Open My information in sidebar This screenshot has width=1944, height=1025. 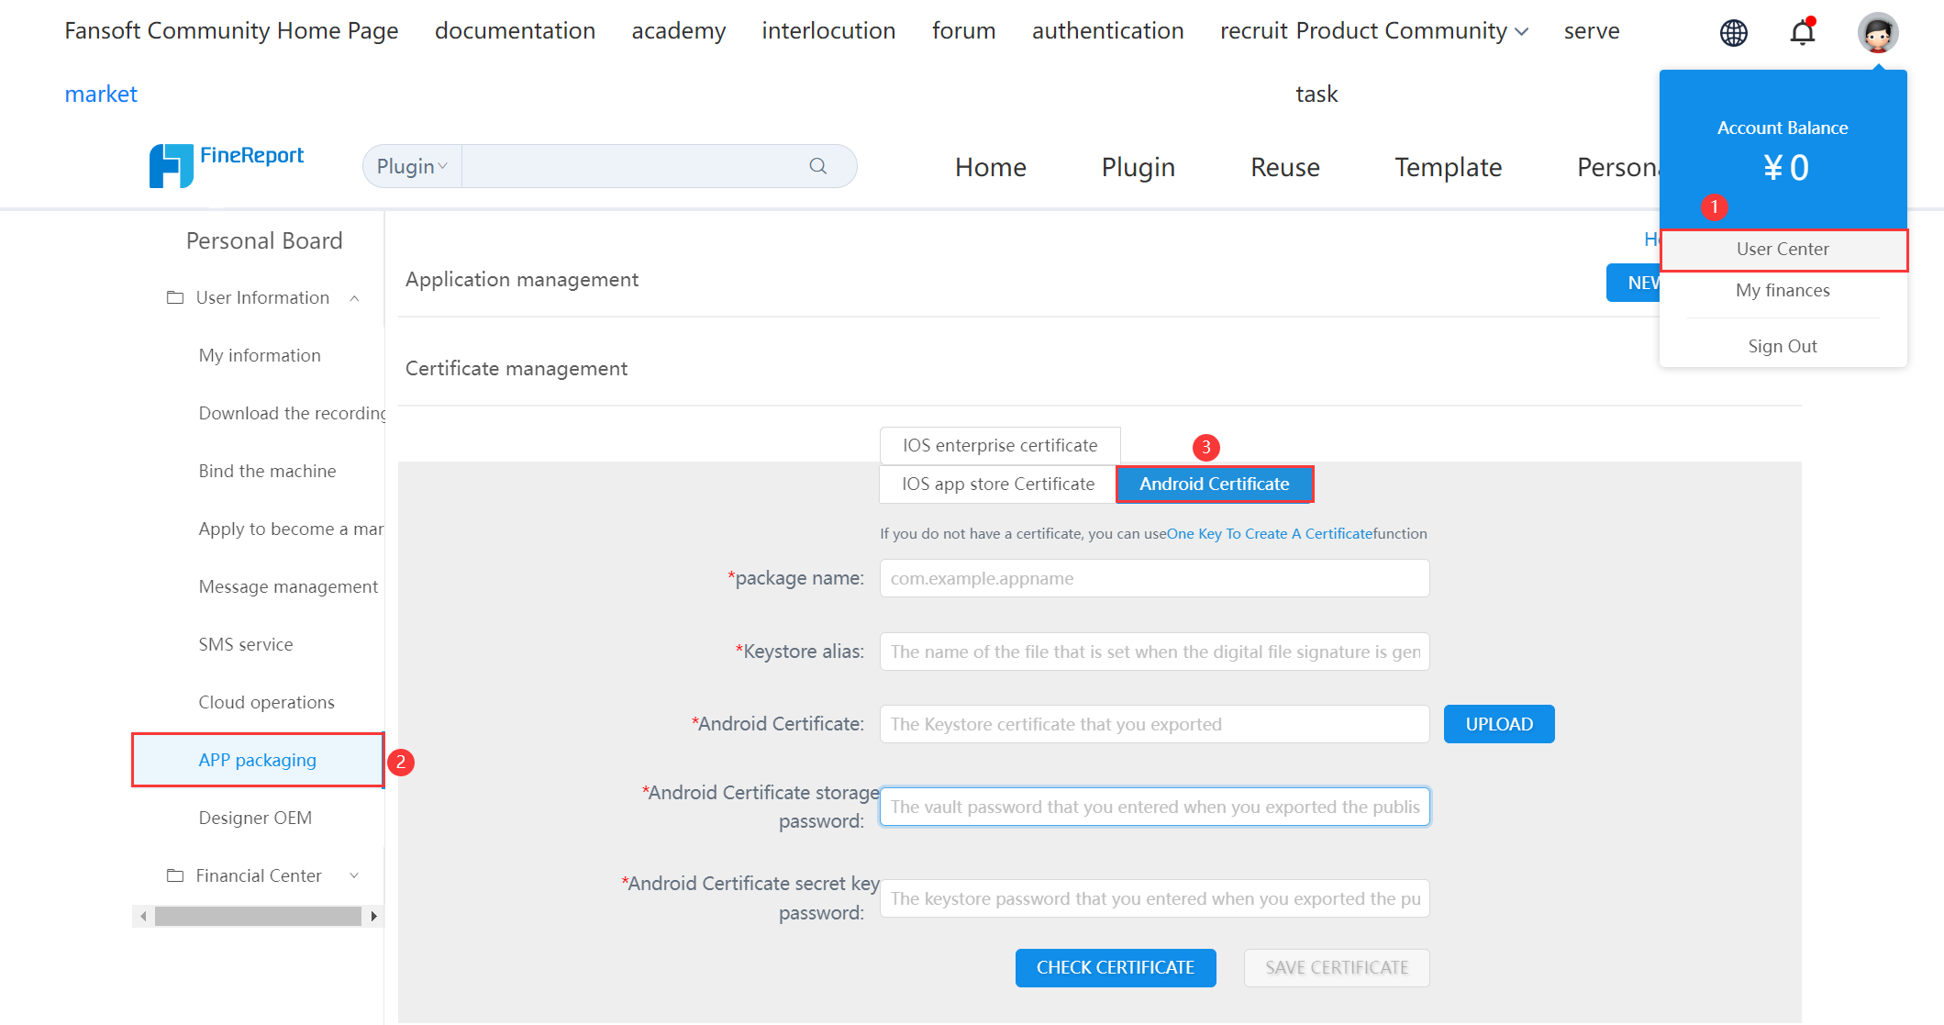pyautogui.click(x=260, y=355)
